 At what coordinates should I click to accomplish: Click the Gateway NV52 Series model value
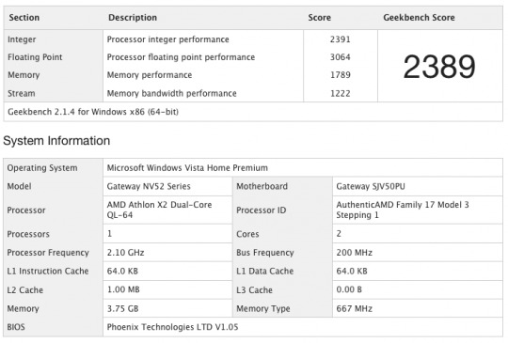click(x=149, y=186)
